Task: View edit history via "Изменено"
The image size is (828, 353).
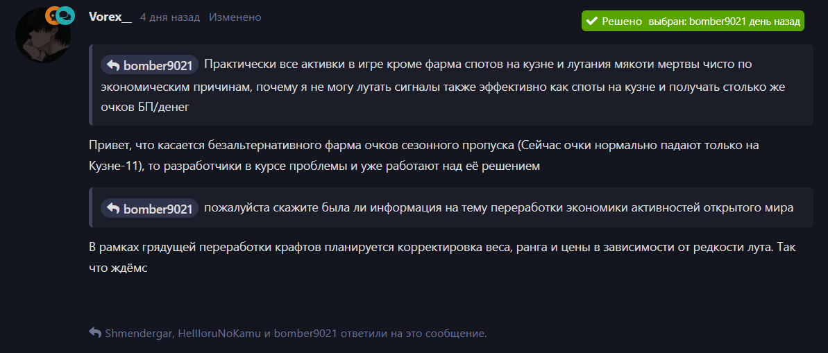Action: click(235, 17)
